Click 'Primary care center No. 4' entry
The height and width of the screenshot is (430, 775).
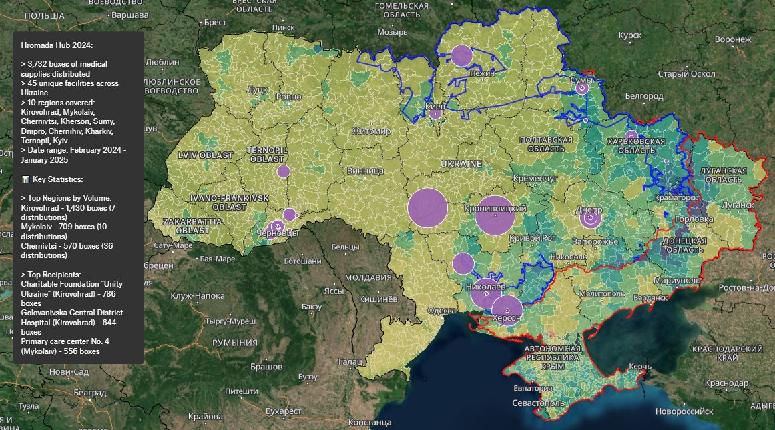[x=65, y=346]
